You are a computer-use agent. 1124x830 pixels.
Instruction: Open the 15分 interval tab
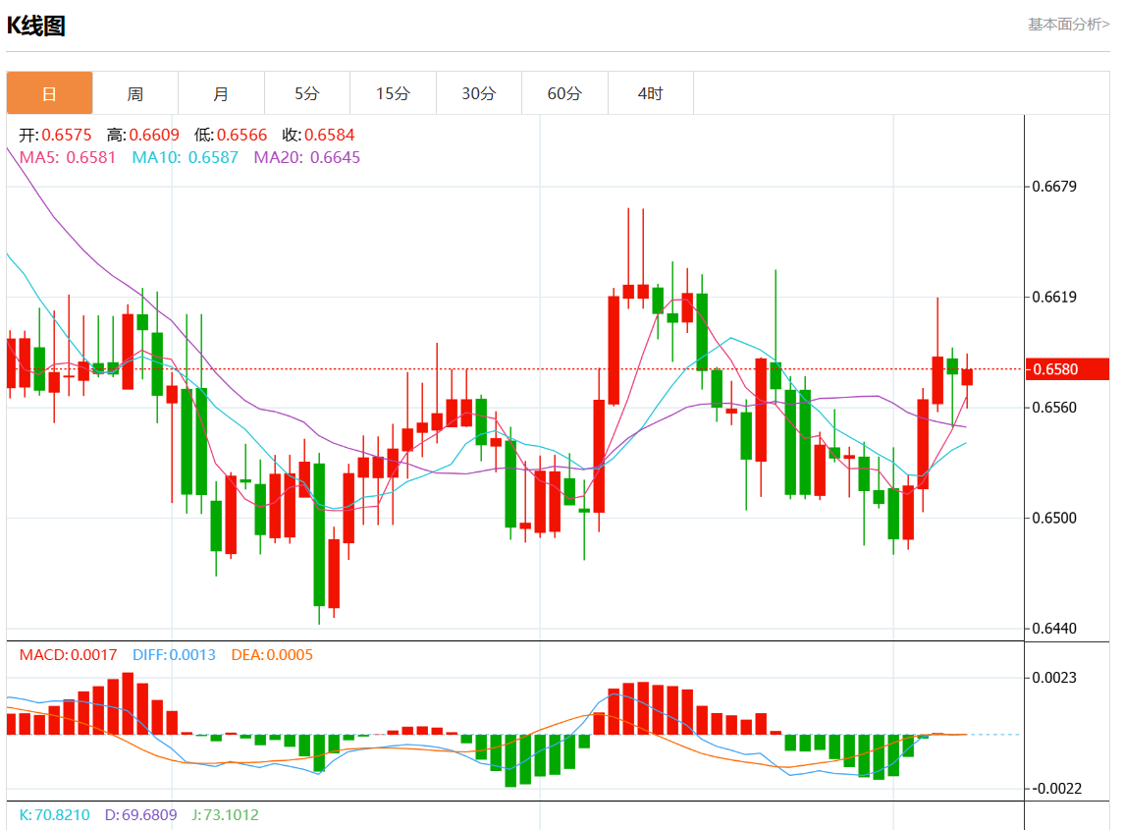[393, 93]
